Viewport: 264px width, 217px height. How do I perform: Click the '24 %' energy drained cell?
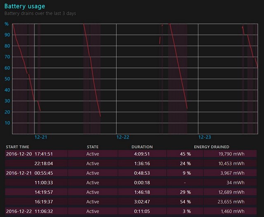click(x=185, y=164)
